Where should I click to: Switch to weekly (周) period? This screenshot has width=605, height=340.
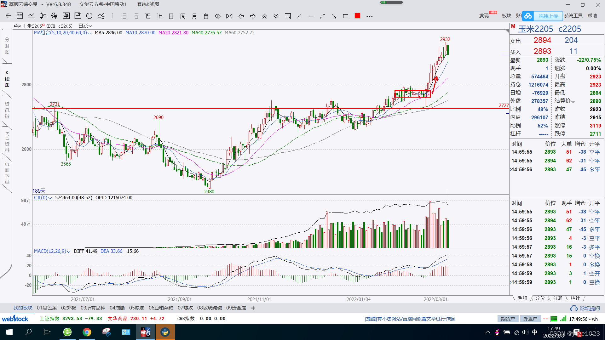pos(183,16)
